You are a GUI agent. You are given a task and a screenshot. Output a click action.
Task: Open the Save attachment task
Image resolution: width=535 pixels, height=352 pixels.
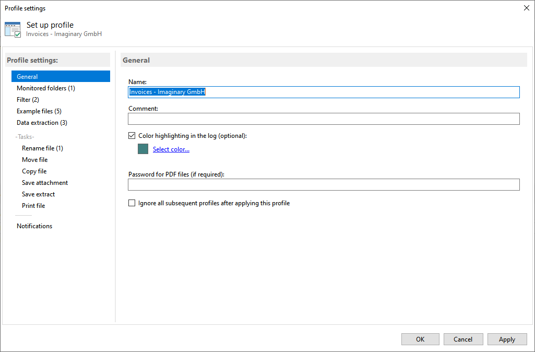point(45,183)
